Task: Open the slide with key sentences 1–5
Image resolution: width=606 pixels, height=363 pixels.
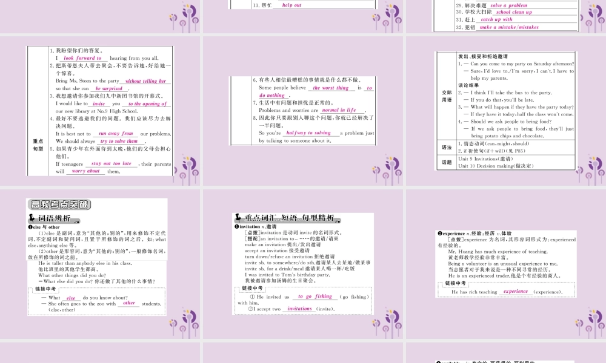Action: (100, 111)
